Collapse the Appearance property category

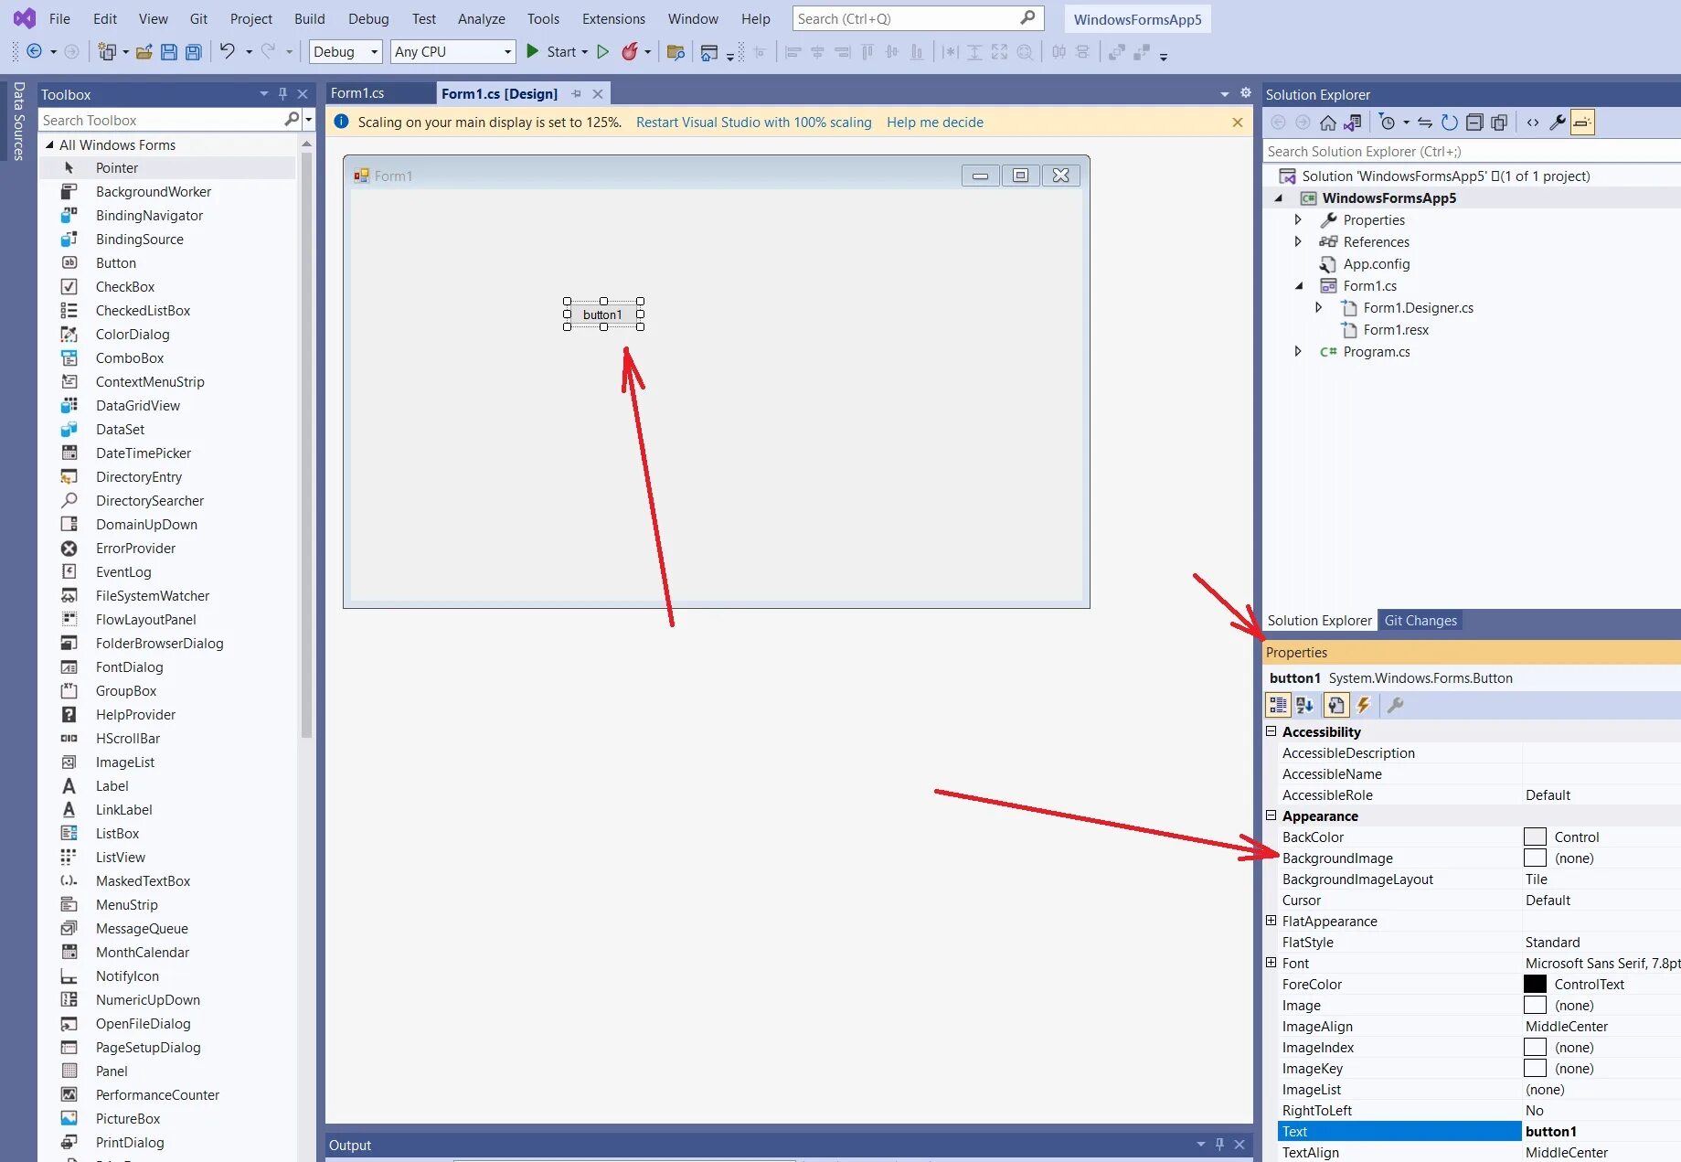(x=1271, y=816)
